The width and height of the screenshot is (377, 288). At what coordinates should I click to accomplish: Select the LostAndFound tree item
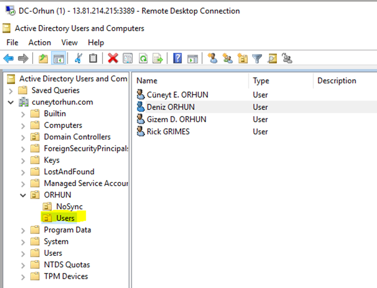pyautogui.click(x=69, y=171)
